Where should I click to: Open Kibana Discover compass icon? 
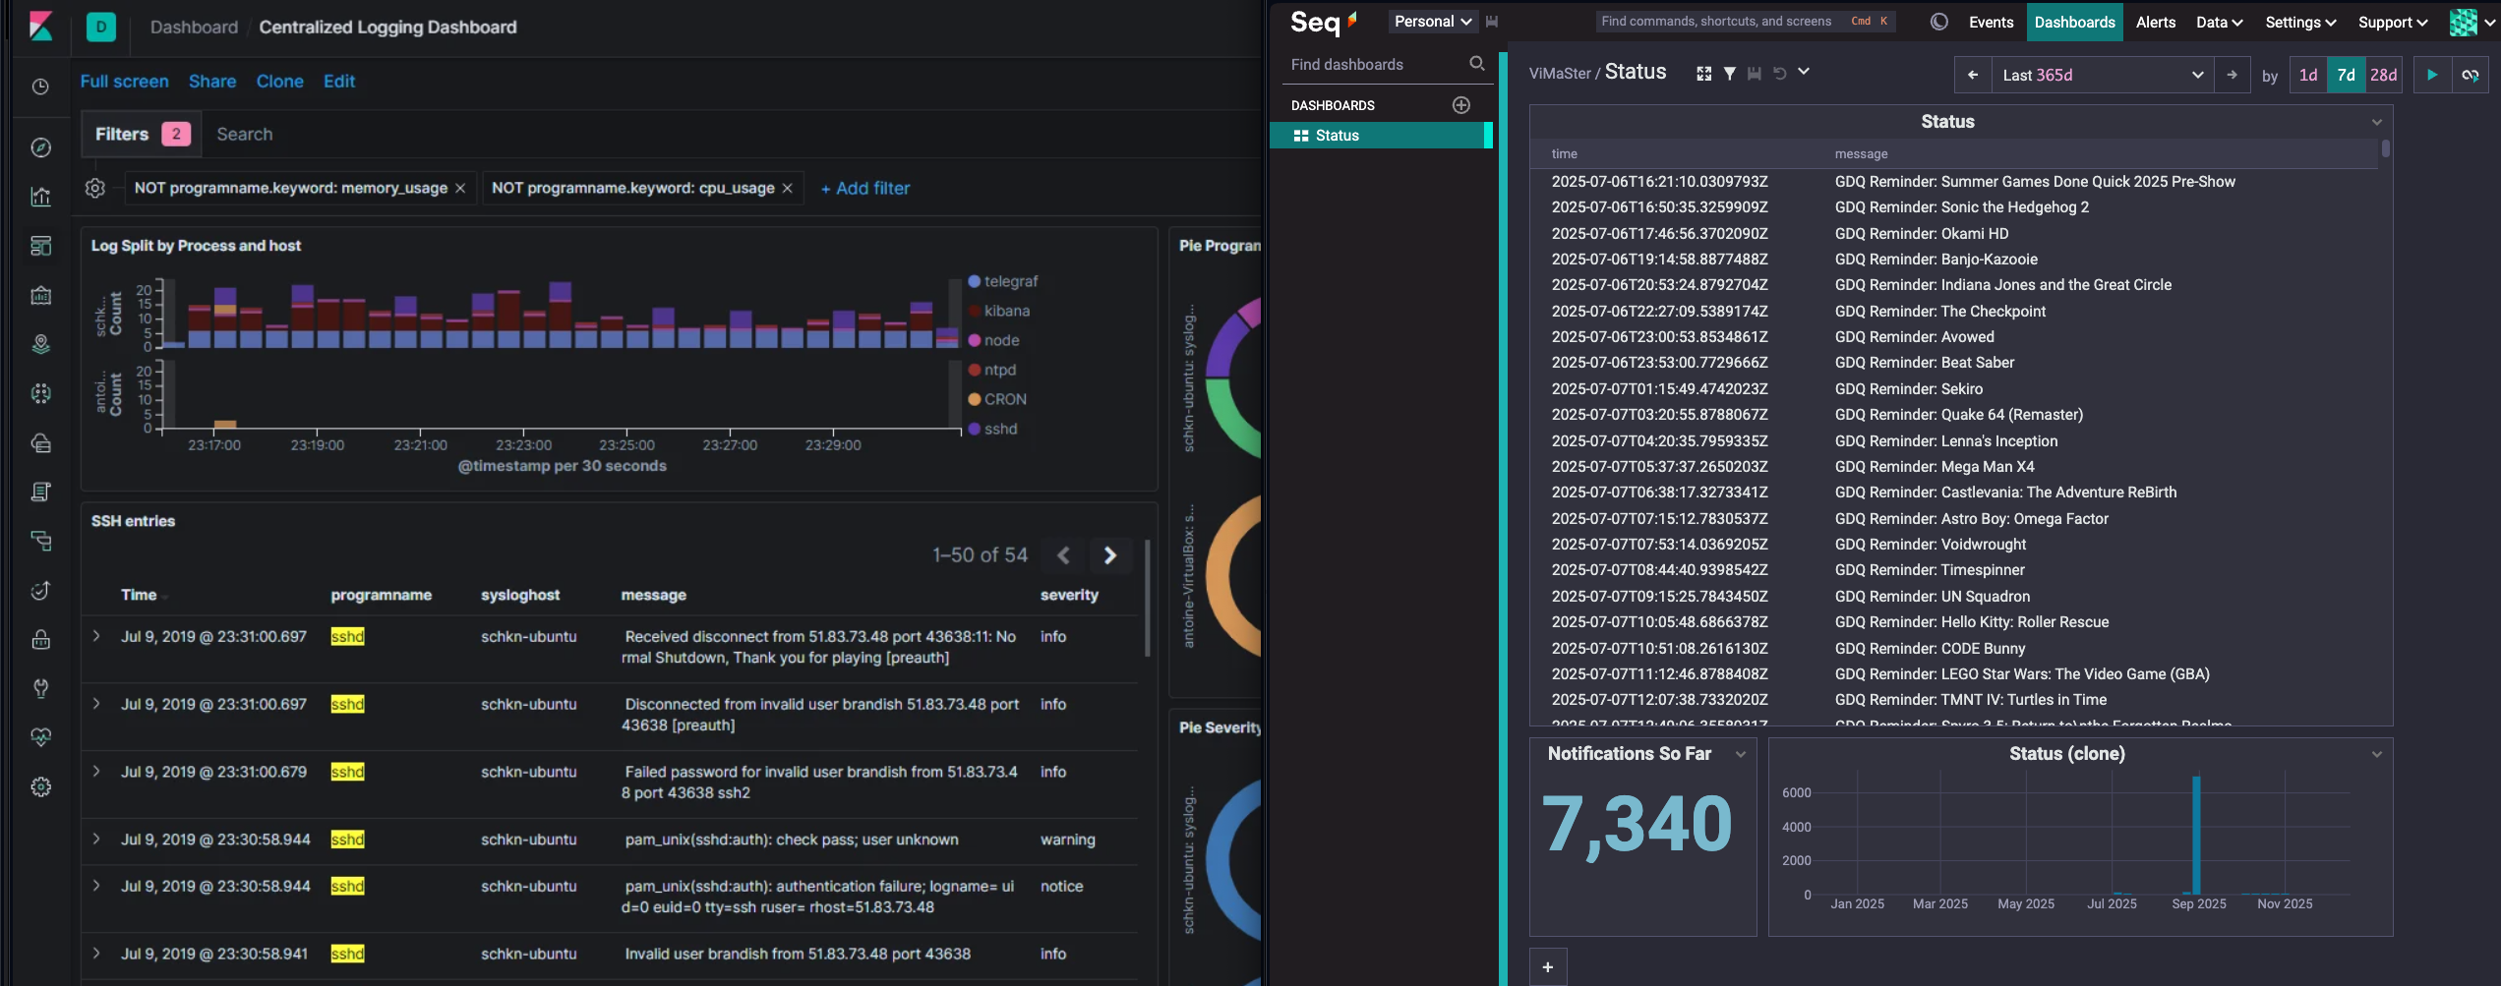40,147
